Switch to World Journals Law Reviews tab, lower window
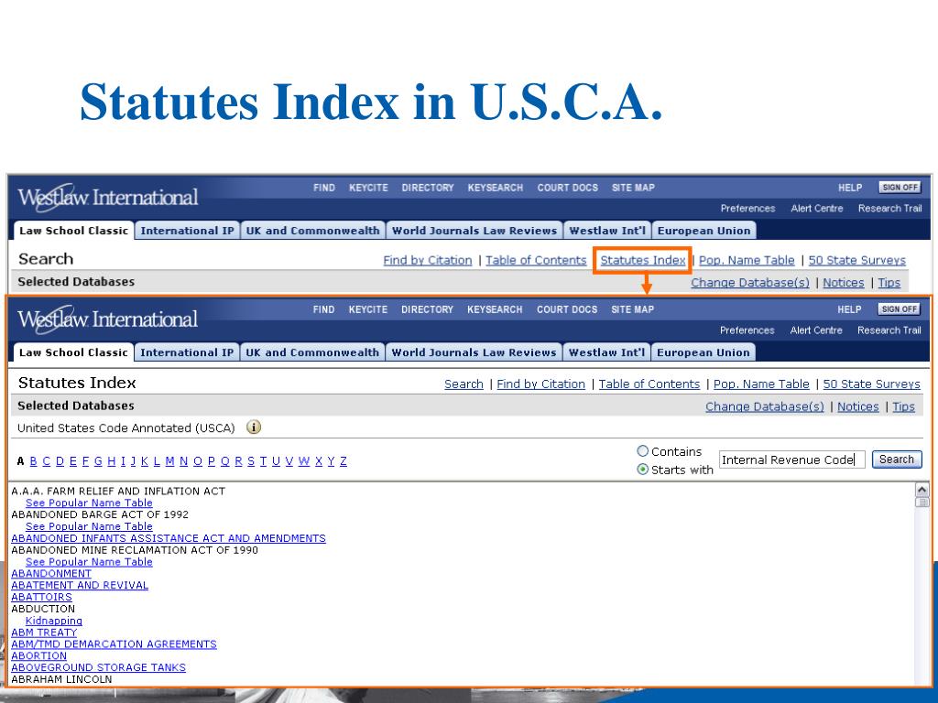938x703 pixels. coord(474,352)
